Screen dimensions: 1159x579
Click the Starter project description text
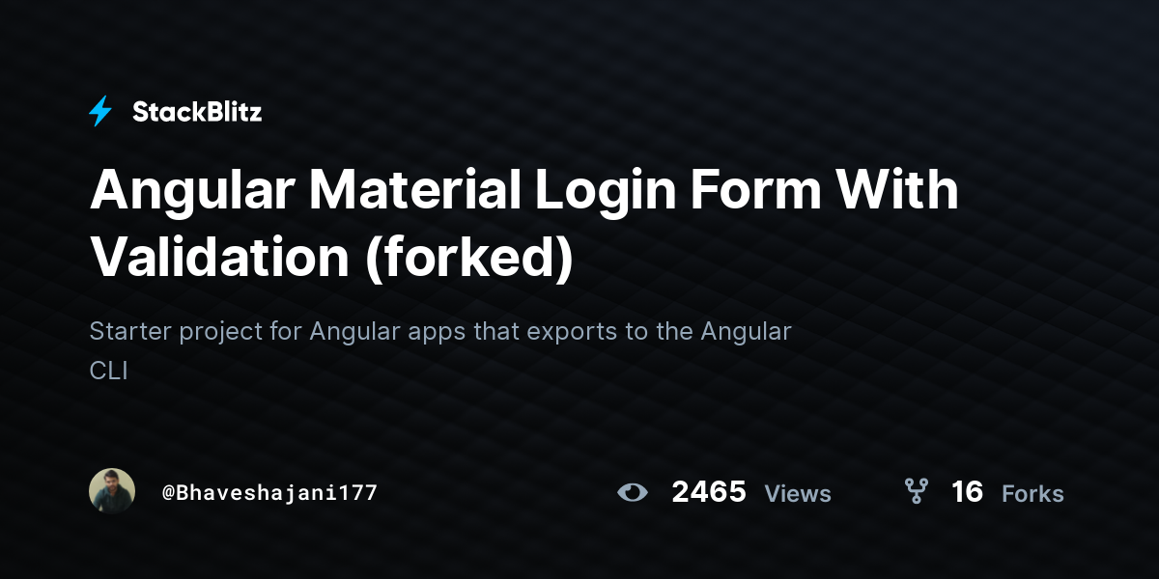[x=440, y=351]
